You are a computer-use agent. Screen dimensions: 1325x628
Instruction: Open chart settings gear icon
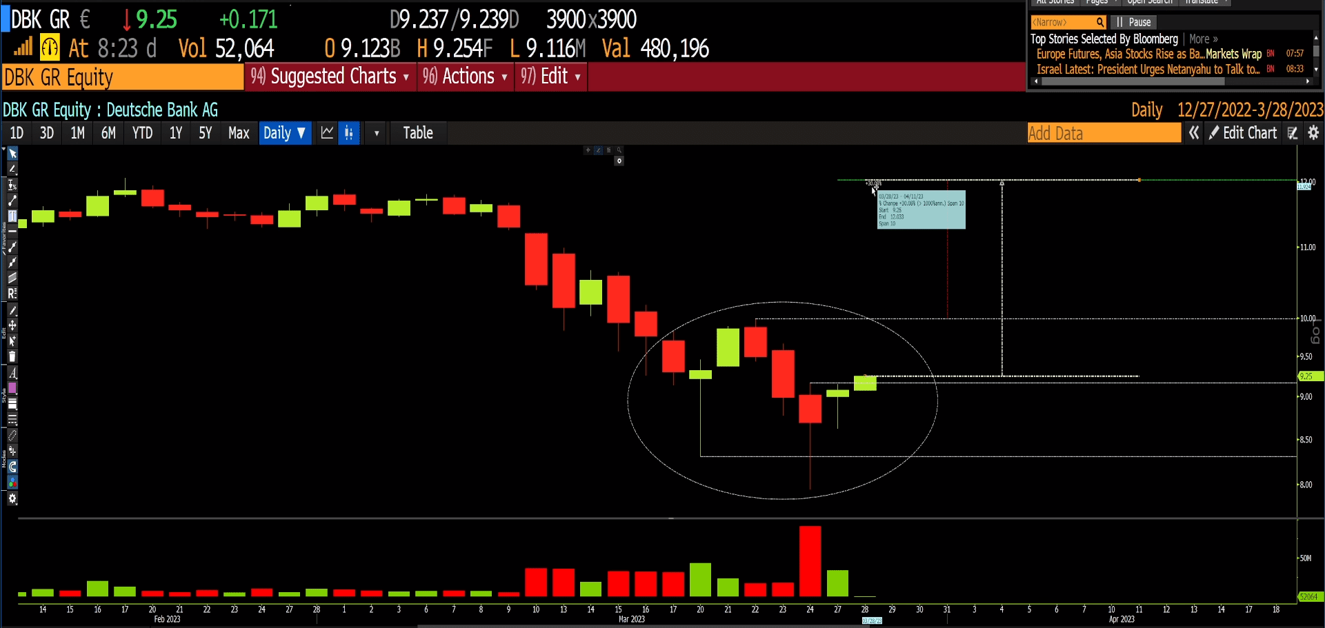[x=1313, y=133]
